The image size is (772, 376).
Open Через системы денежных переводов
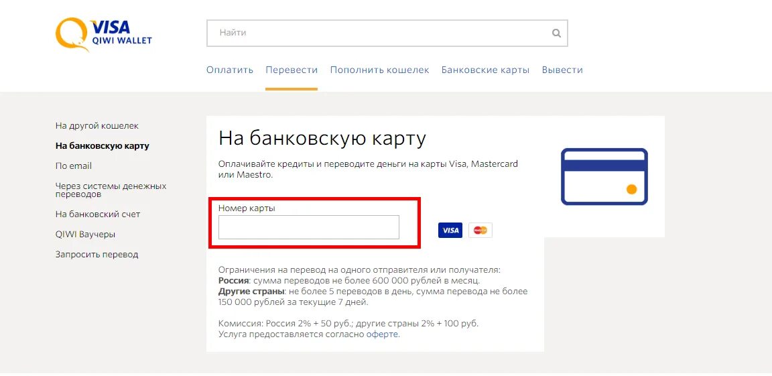111,190
